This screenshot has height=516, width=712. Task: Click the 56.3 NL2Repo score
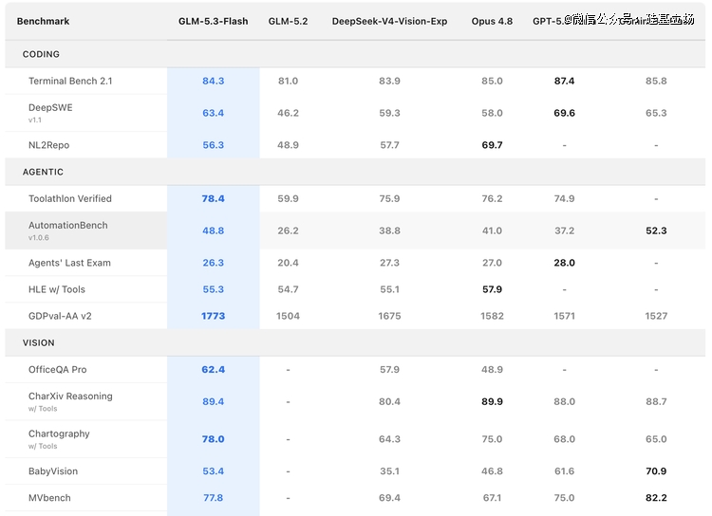pyautogui.click(x=214, y=145)
